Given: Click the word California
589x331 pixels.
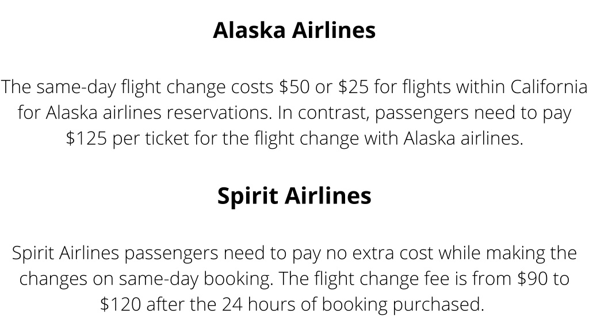Looking at the screenshot, I should pos(548,87).
